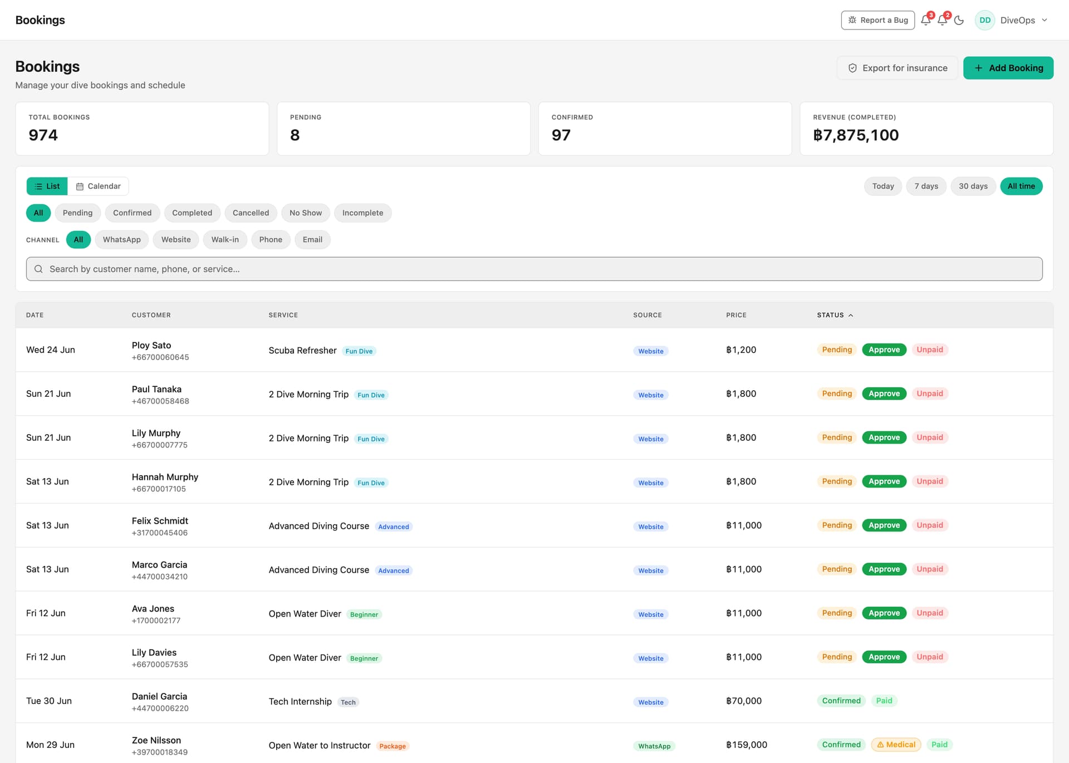Image resolution: width=1069 pixels, height=763 pixels.
Task: Click the search magnifier icon
Action: (38, 269)
